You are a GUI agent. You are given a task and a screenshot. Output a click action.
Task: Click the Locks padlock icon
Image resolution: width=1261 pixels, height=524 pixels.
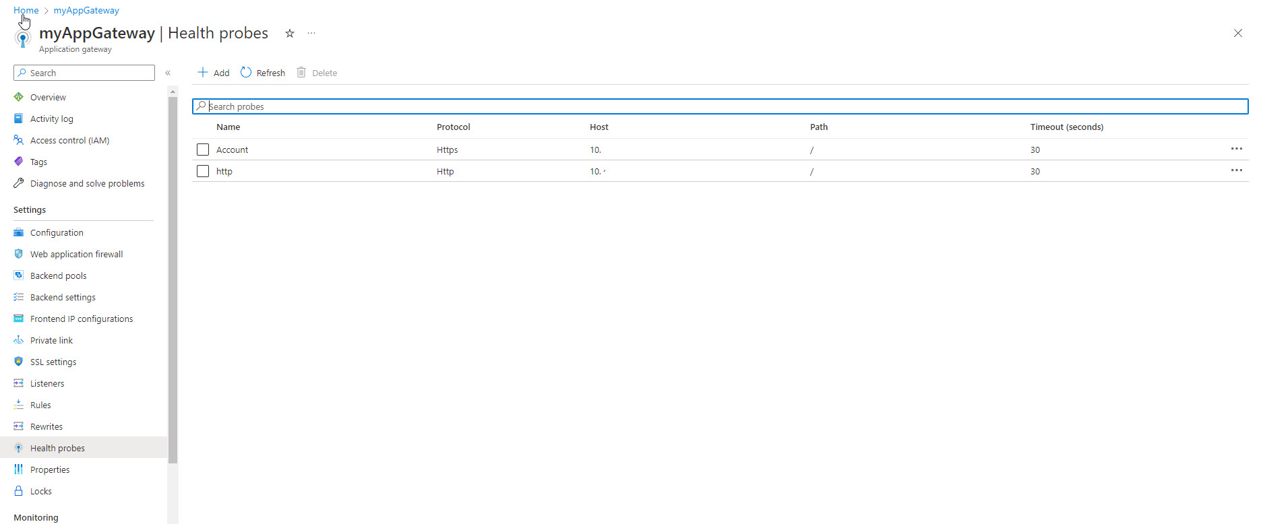pos(19,491)
